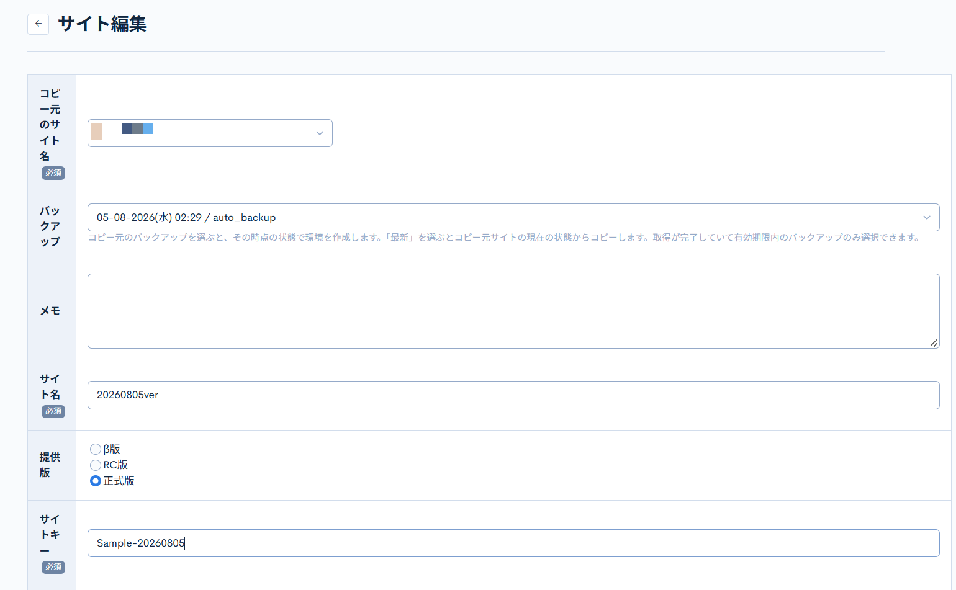Image resolution: width=956 pixels, height=590 pixels.
Task: Select the 正式版 radio option
Action: pyautogui.click(x=96, y=481)
